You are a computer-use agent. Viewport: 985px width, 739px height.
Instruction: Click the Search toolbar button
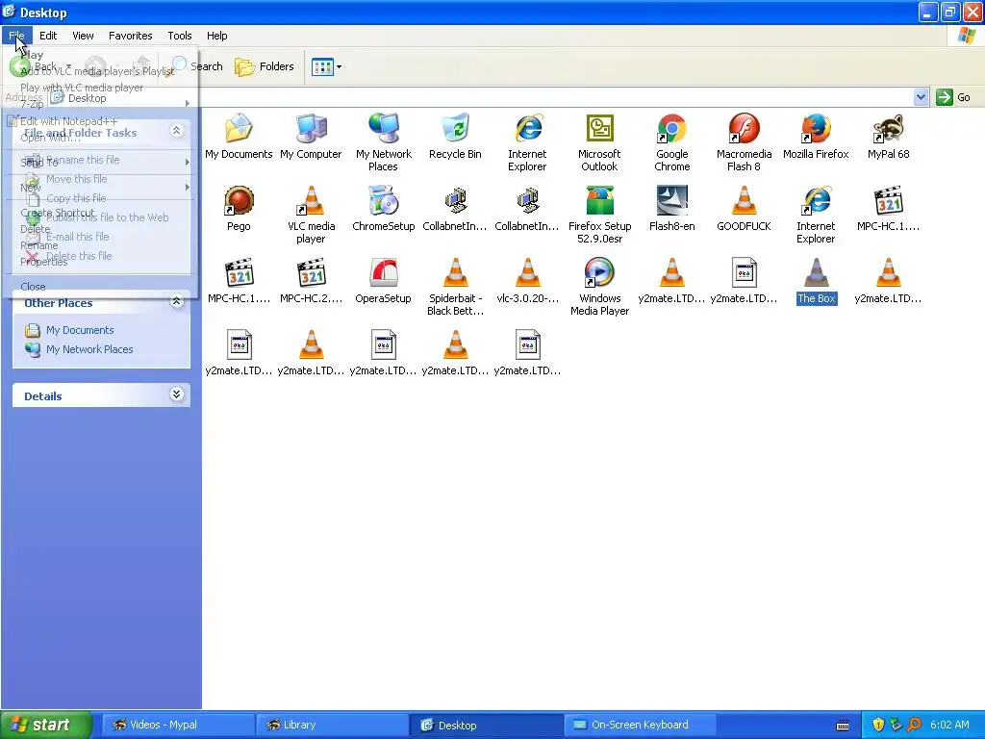[x=197, y=66]
